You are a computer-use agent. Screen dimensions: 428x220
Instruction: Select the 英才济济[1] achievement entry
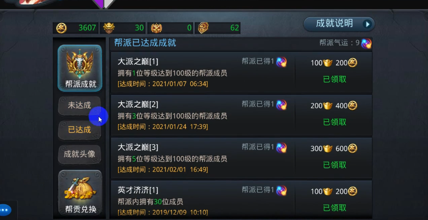pos(241,200)
